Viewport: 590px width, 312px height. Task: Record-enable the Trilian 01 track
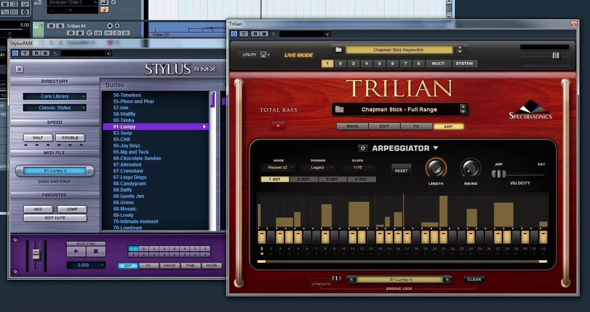coord(109,26)
